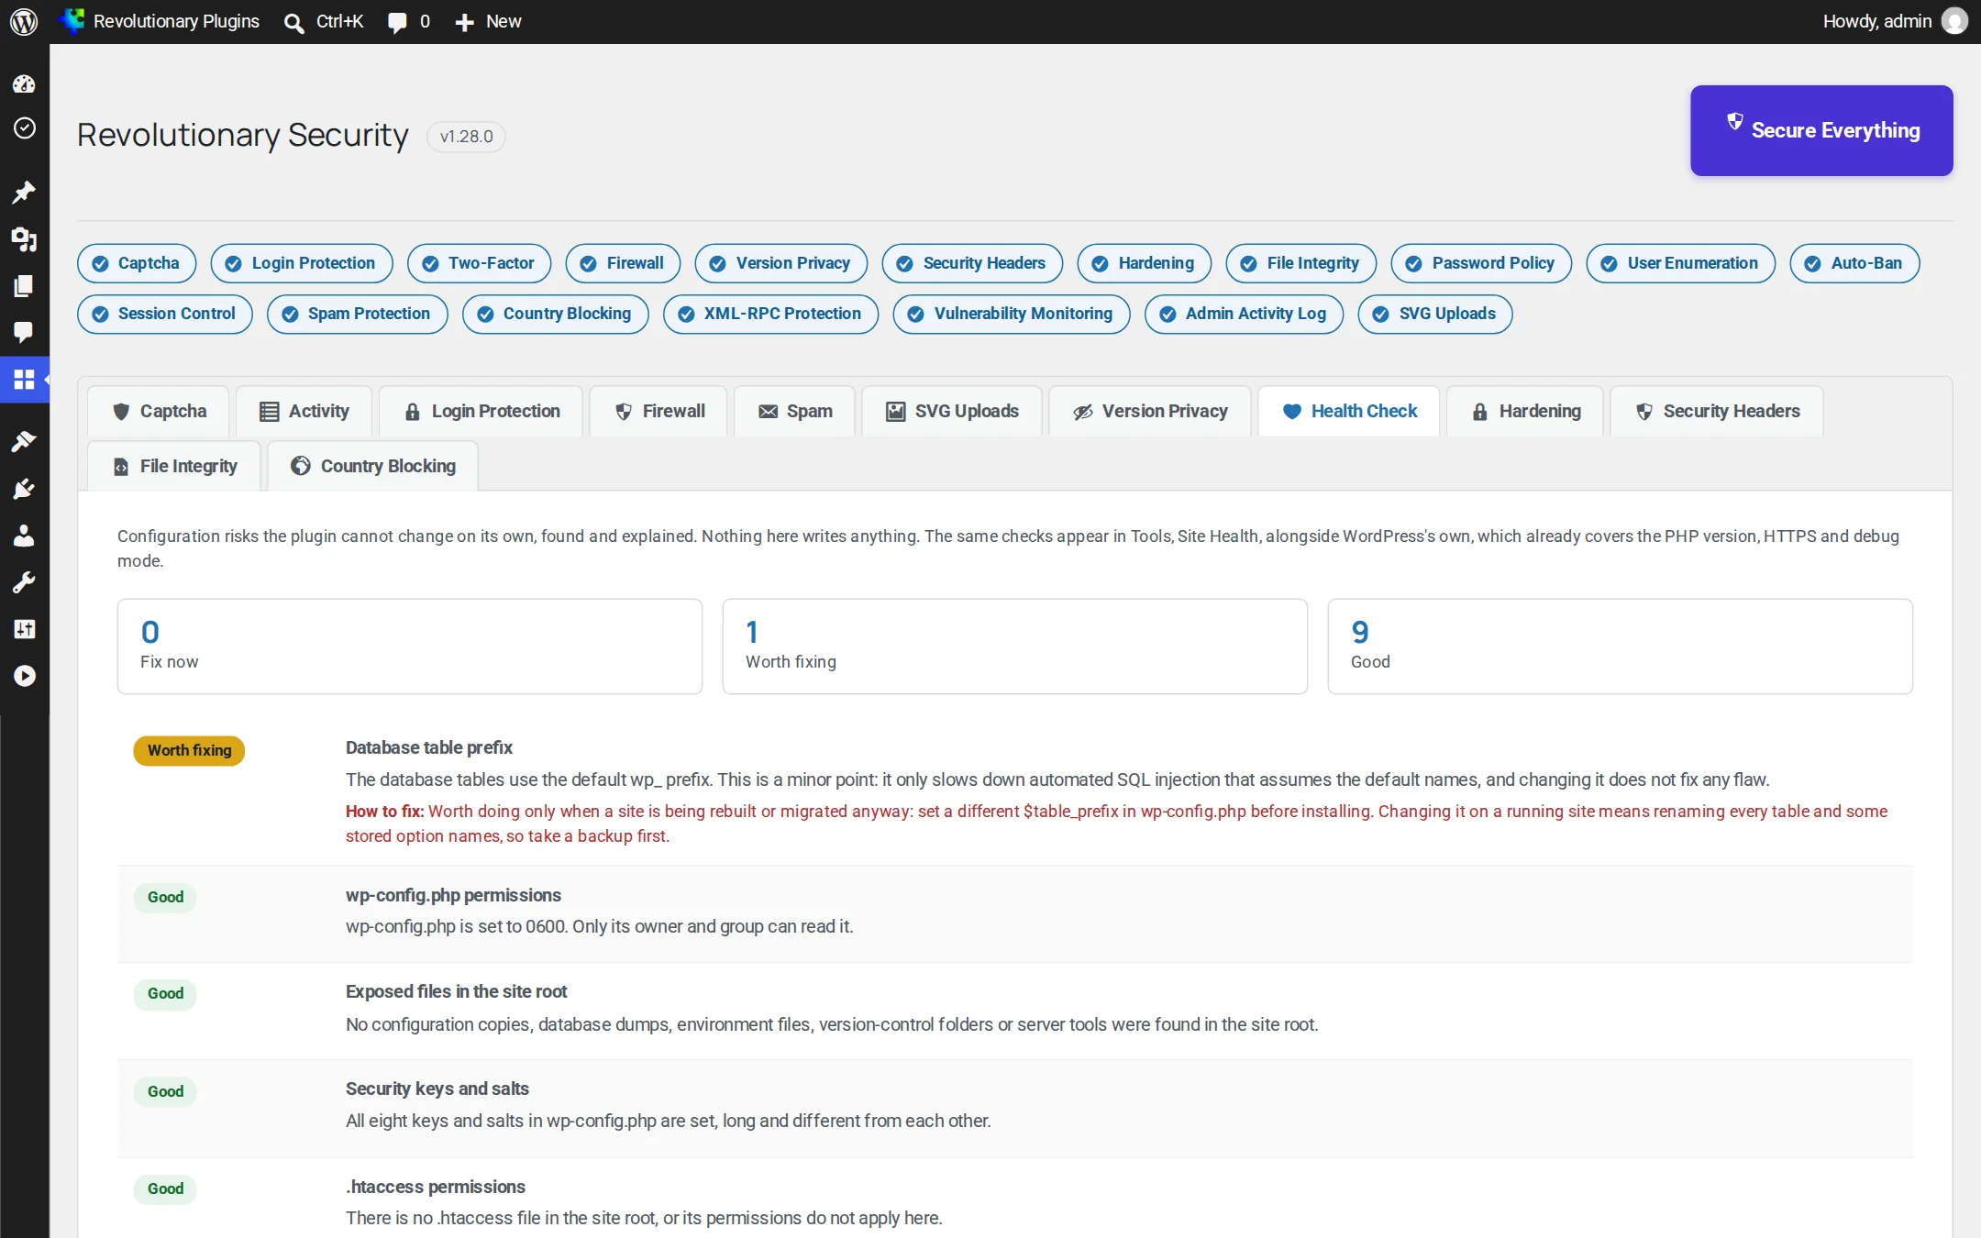
Task: Toggle the Admin Activity Log pill
Action: tap(1244, 314)
